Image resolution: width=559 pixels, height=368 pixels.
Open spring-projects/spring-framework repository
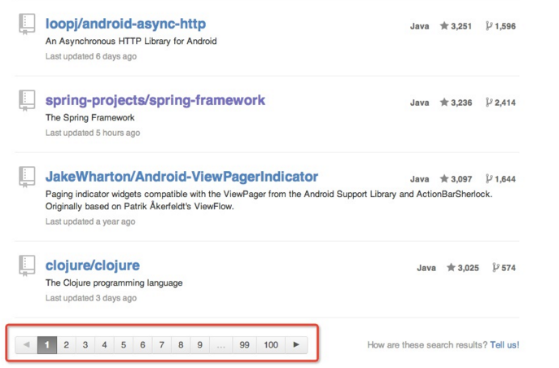tap(155, 100)
